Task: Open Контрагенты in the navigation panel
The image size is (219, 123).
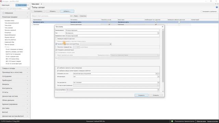Action: tap(15, 88)
